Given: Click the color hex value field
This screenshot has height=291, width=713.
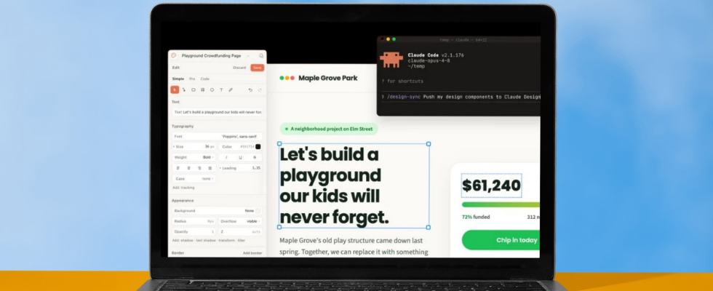Looking at the screenshot, I should point(246,147).
